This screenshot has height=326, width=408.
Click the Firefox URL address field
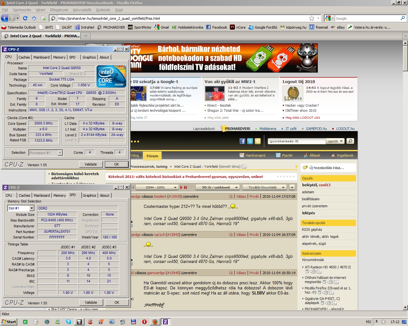tap(183, 18)
